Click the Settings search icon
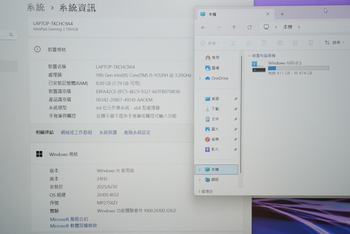Screen dimensions: 350x234 pos(11,35)
